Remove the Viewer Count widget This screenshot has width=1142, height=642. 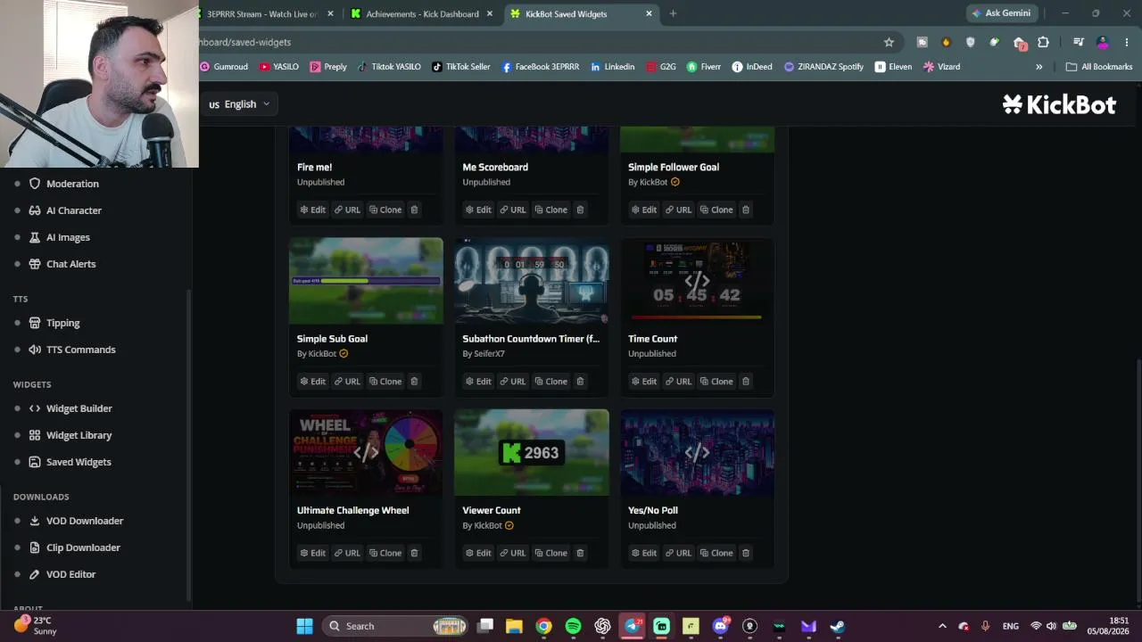pyautogui.click(x=580, y=553)
